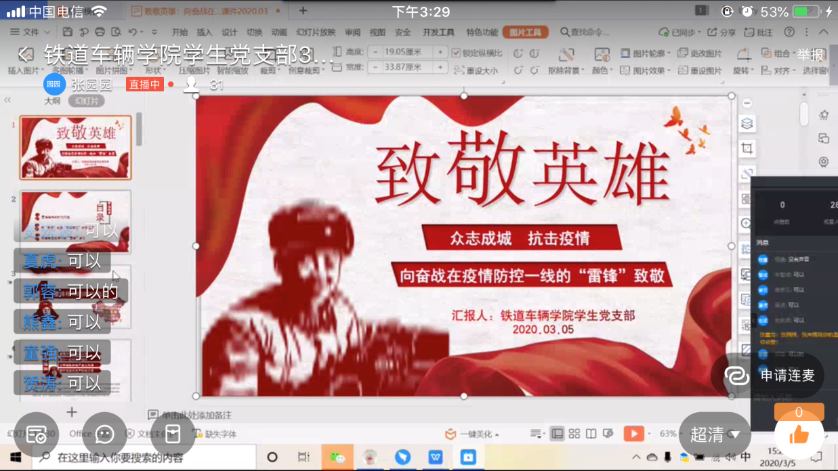Open the 颜色 color dropdown
Viewport: 838px width, 471px height.
click(602, 70)
